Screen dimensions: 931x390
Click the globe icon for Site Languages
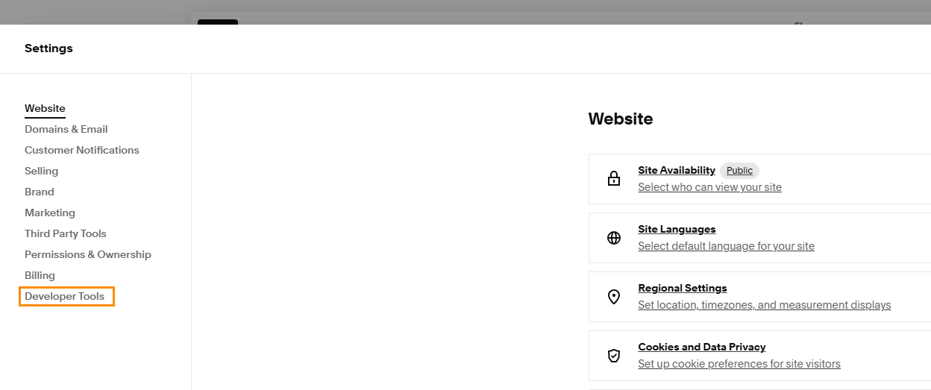[614, 238]
